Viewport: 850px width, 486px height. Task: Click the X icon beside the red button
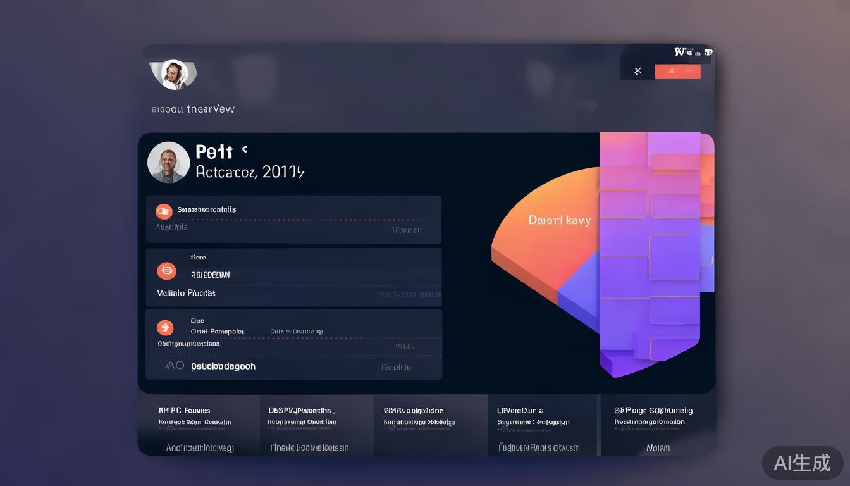637,71
